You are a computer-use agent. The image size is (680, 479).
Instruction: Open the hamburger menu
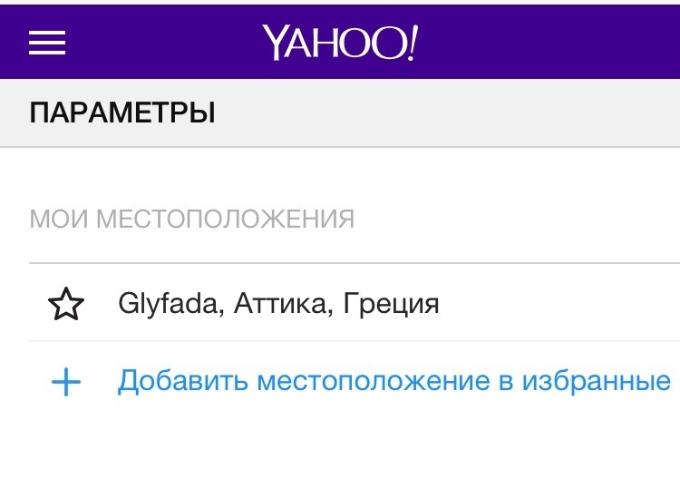point(47,42)
